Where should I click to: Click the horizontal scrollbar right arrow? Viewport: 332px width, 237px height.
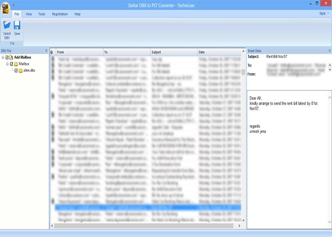click(239, 226)
